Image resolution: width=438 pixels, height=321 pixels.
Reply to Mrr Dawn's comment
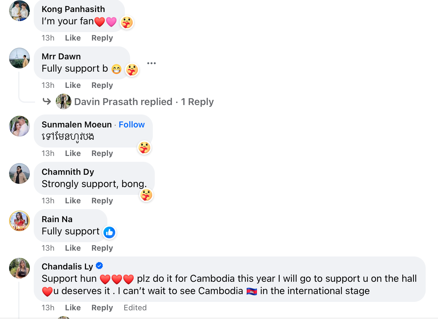pos(102,85)
